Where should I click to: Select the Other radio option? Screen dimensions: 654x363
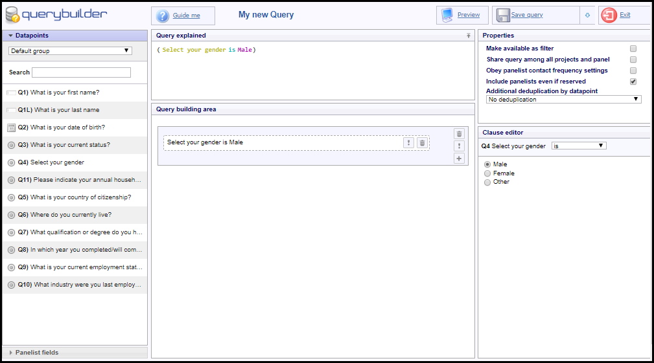487,182
